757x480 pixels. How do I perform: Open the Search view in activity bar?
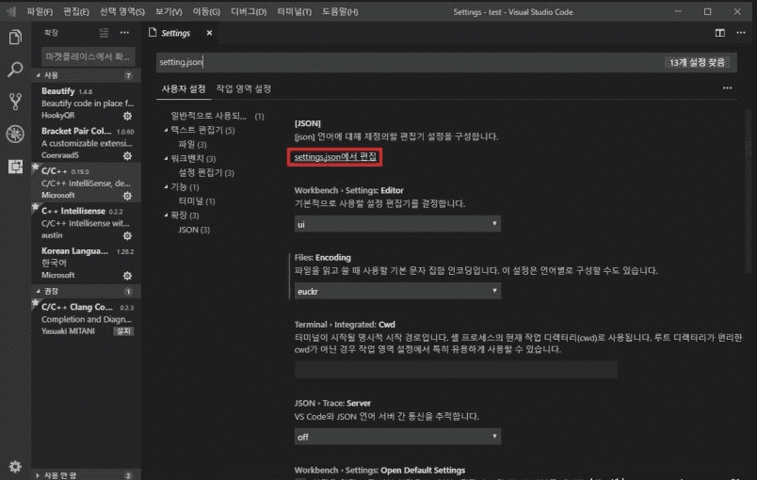coord(15,70)
